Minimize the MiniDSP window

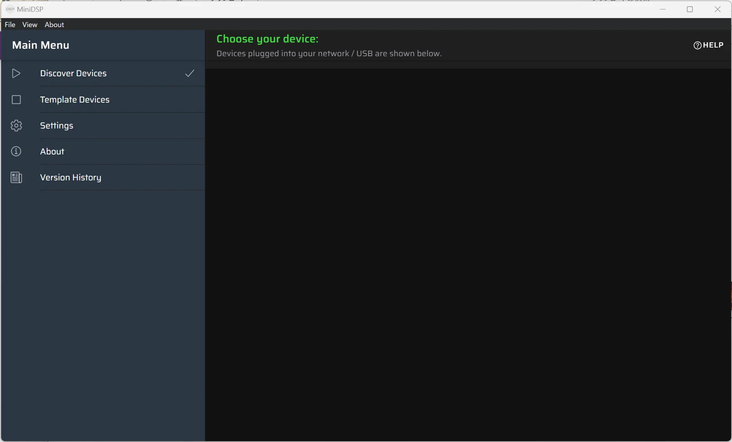click(663, 9)
